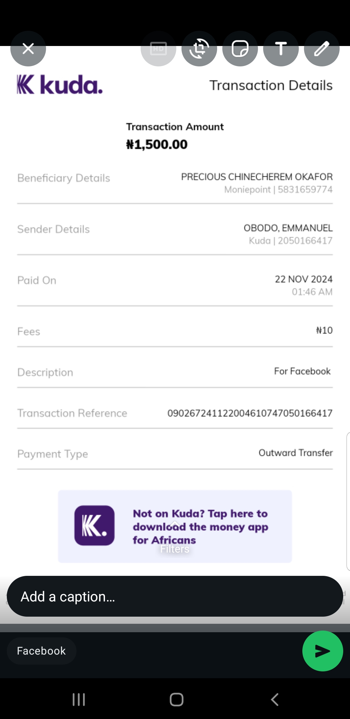Image resolution: width=350 pixels, height=719 pixels.
Task: Select the pencil draw tool
Action: pos(322,49)
